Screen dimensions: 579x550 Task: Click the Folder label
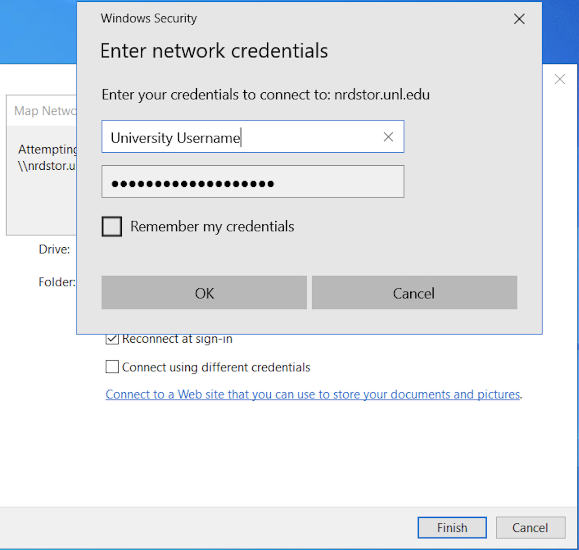point(57,282)
